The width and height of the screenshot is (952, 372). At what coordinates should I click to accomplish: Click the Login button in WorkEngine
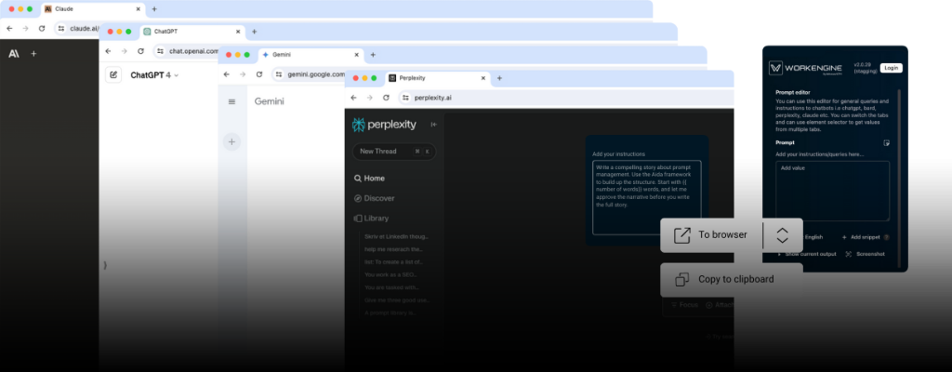[x=891, y=68]
